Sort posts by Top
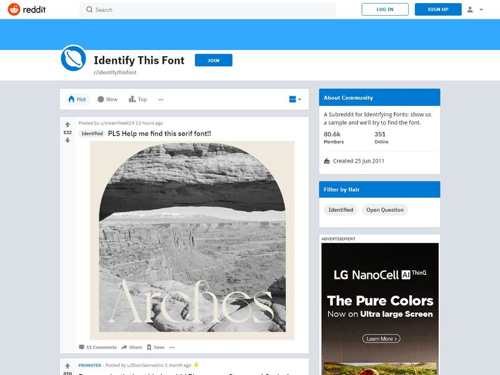500x375 pixels. click(137, 99)
